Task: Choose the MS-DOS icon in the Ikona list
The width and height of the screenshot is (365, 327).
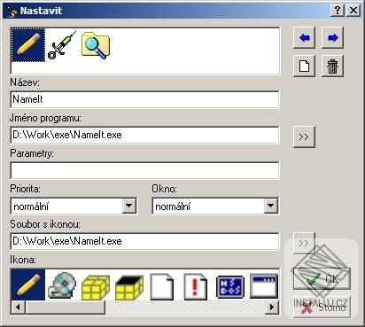Action: 230,286
